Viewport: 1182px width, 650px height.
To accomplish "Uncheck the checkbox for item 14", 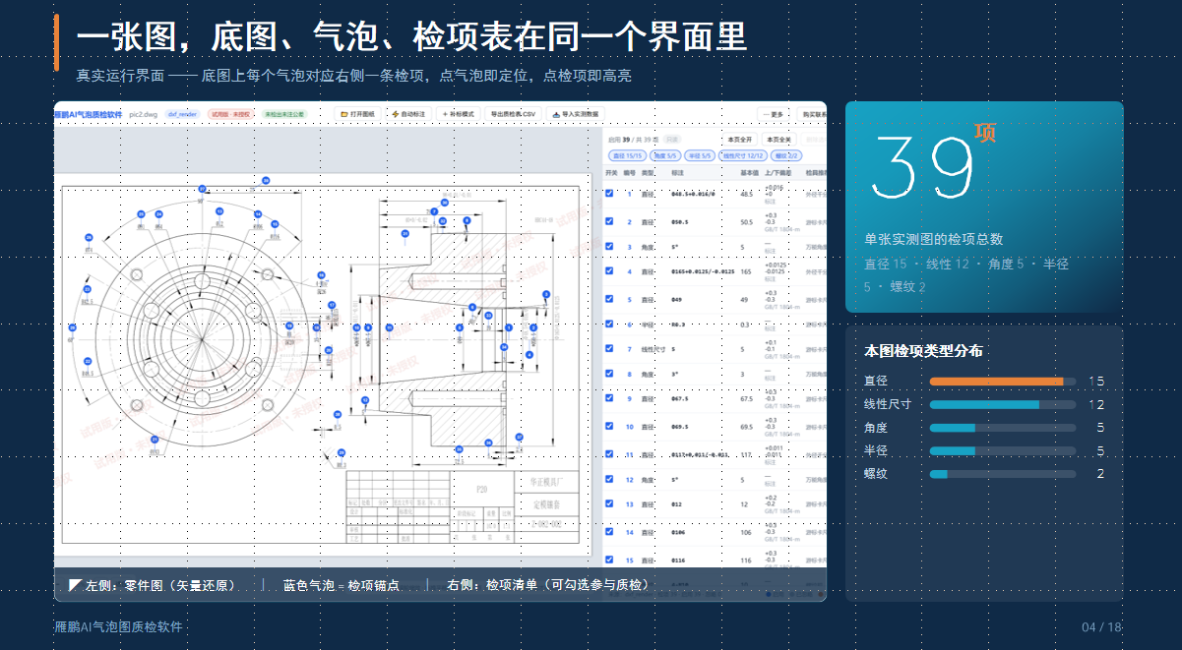I will [610, 532].
